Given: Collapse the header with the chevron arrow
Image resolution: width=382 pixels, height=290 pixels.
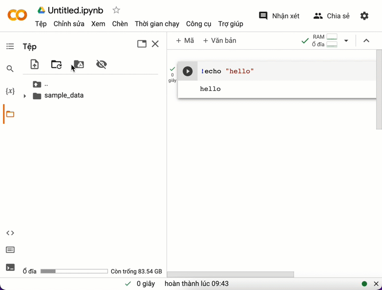Looking at the screenshot, I should click(366, 41).
